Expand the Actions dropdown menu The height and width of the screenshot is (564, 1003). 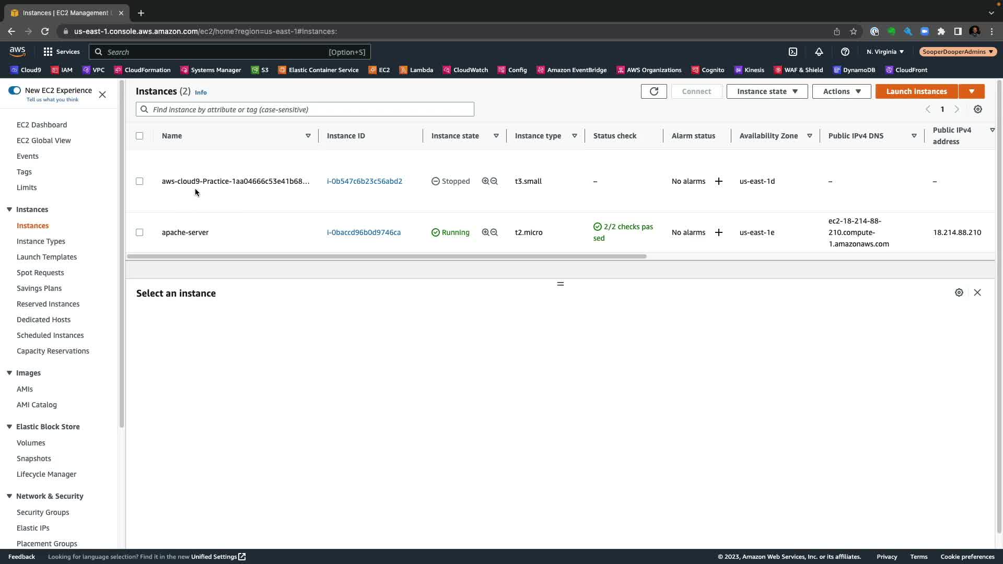(x=841, y=91)
